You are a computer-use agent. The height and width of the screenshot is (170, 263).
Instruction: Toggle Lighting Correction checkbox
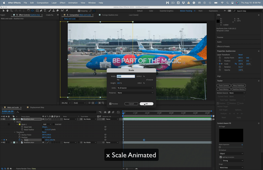point(221,157)
